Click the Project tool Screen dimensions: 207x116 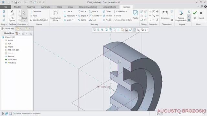click(x=107, y=20)
